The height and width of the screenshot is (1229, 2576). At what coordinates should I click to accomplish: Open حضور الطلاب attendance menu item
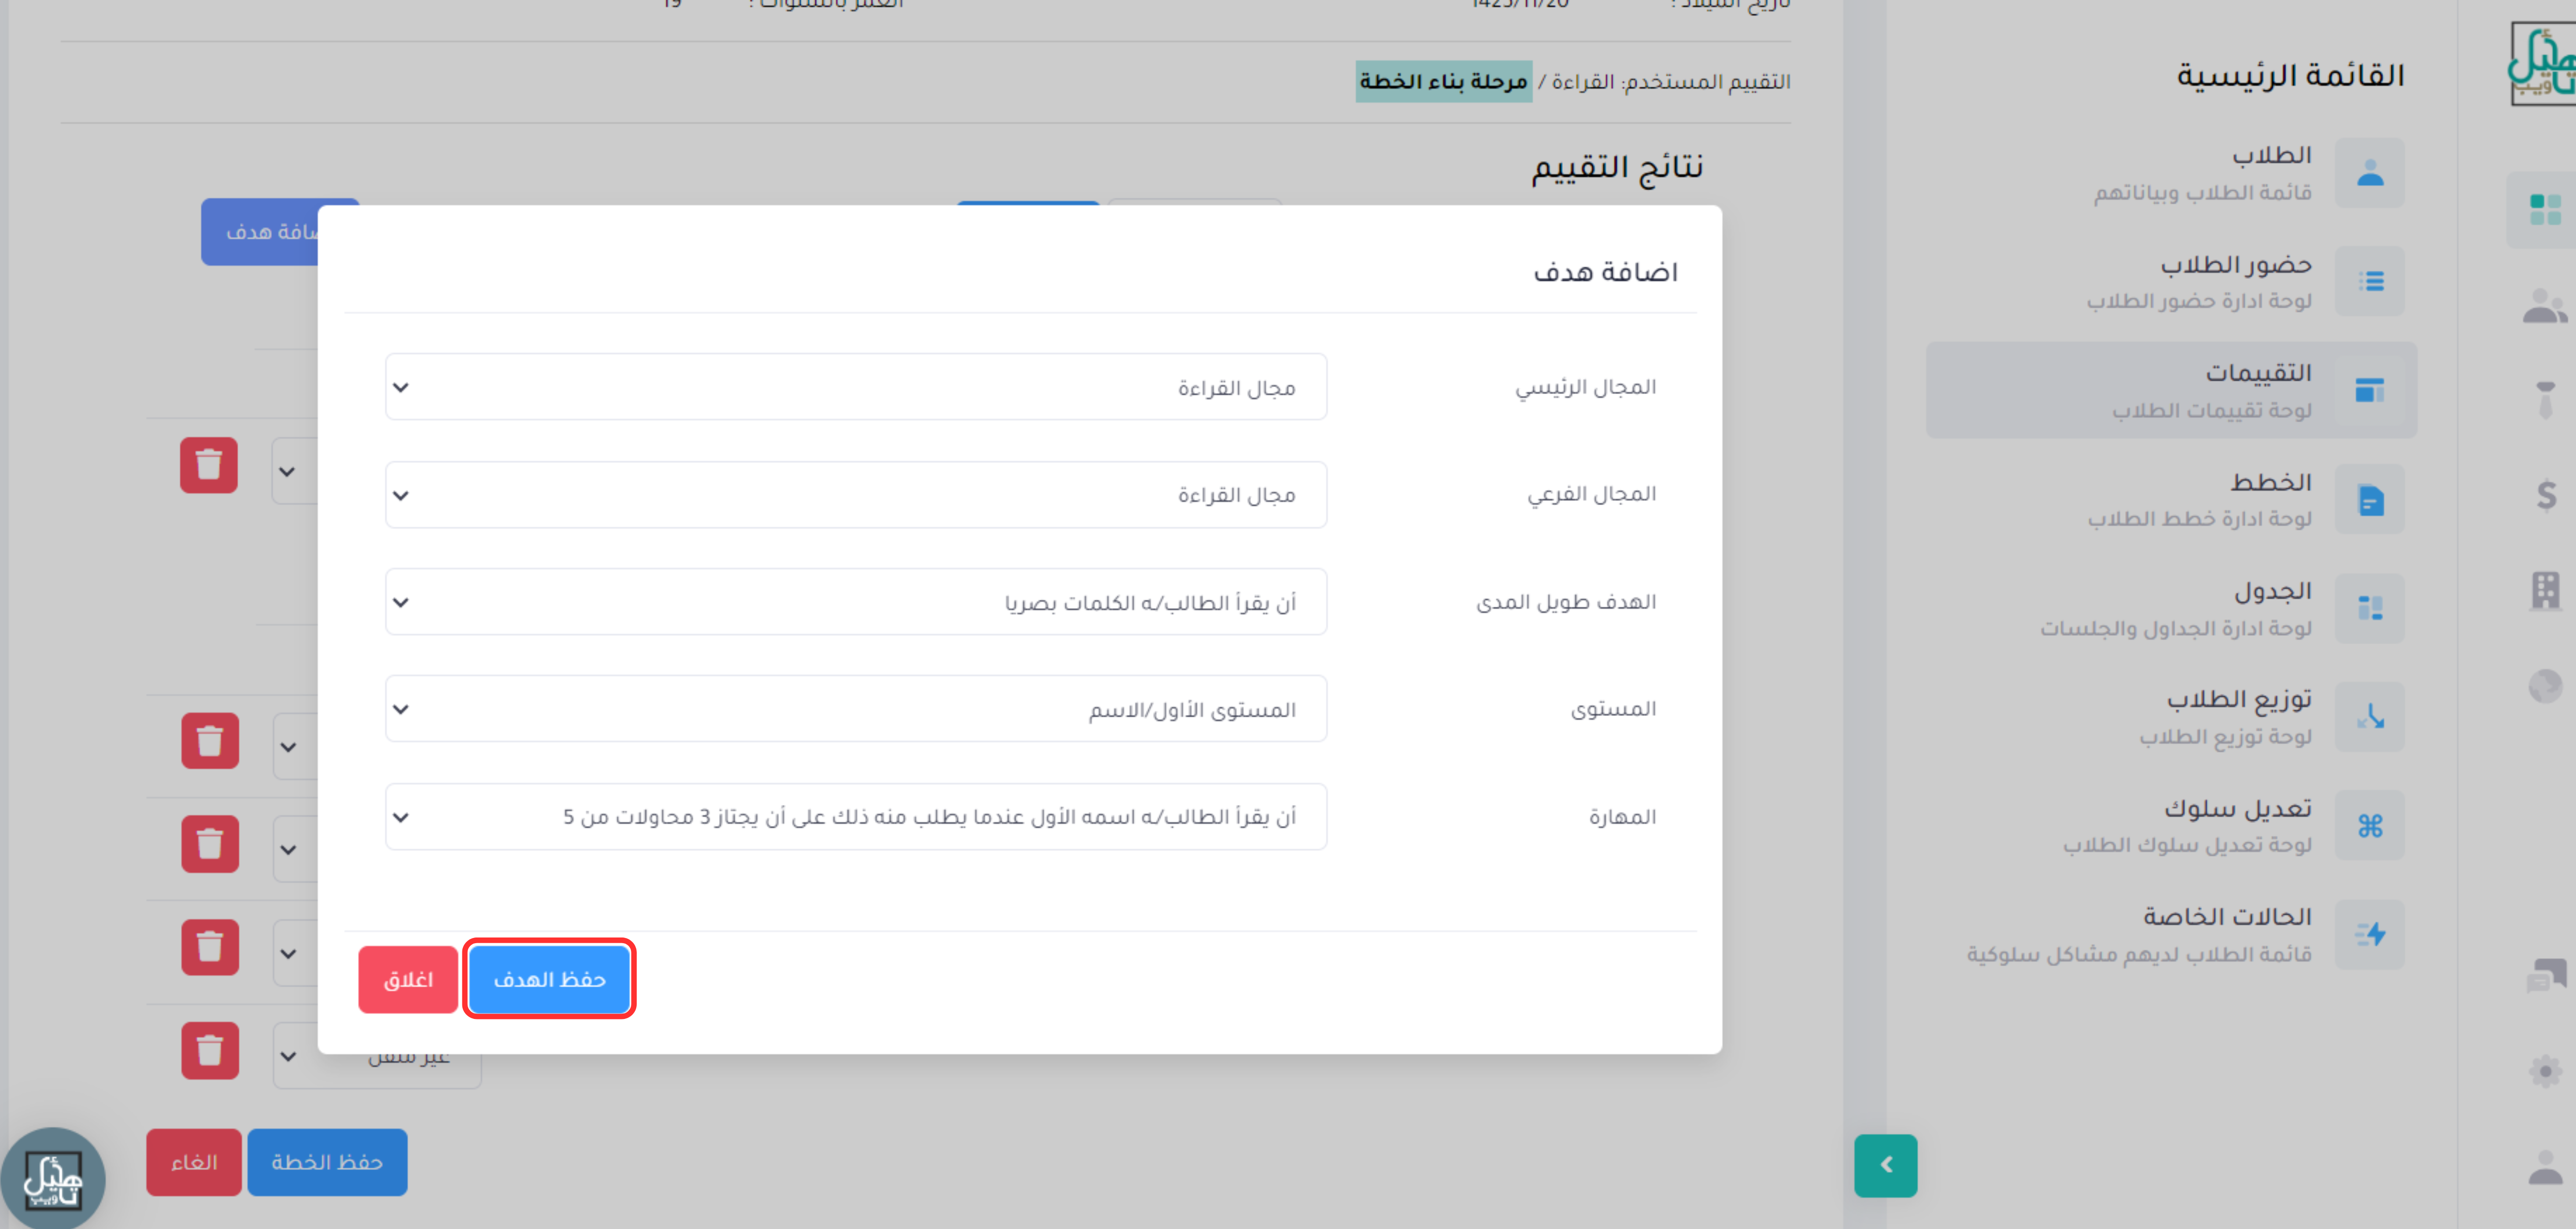[2170, 281]
